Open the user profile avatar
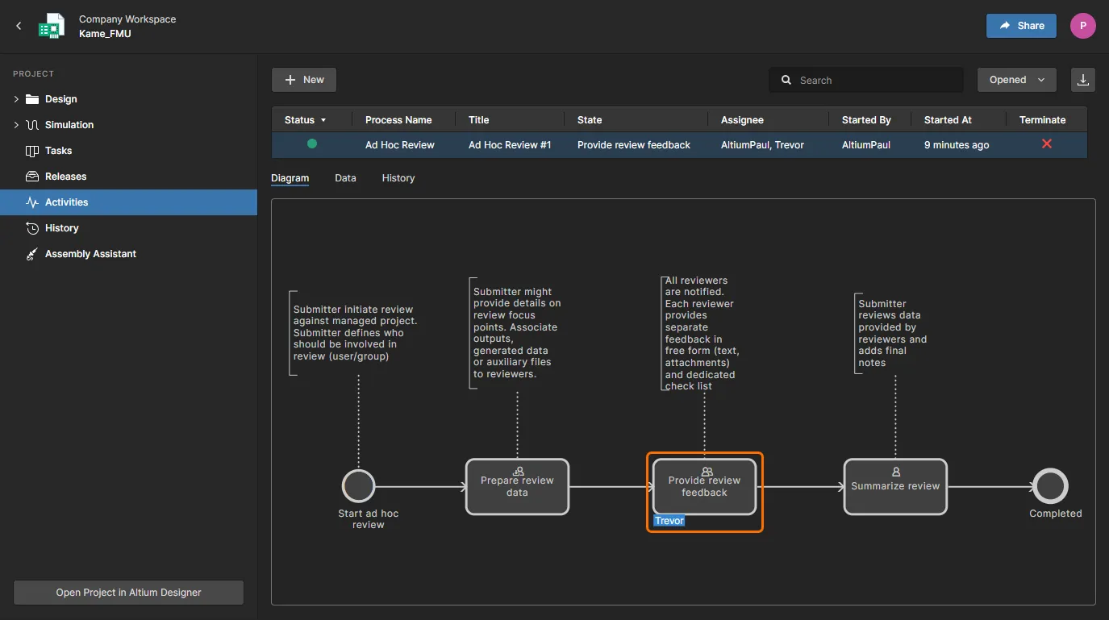Image resolution: width=1109 pixels, height=620 pixels. (1082, 26)
